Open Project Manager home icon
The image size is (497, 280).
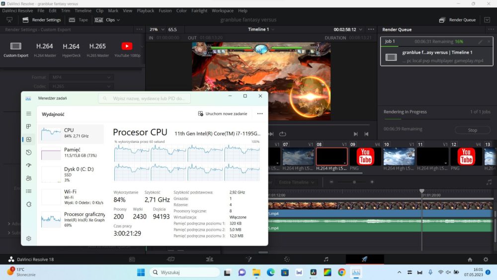470,260
